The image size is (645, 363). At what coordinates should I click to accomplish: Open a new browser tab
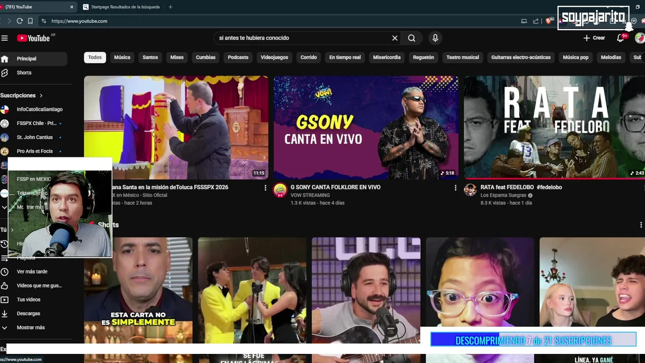tap(170, 7)
